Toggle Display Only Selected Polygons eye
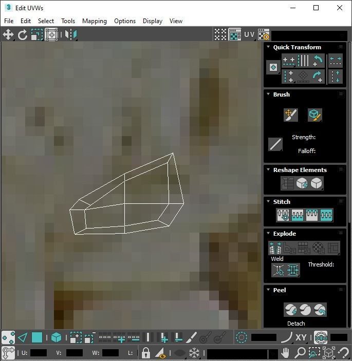 (x=160, y=353)
